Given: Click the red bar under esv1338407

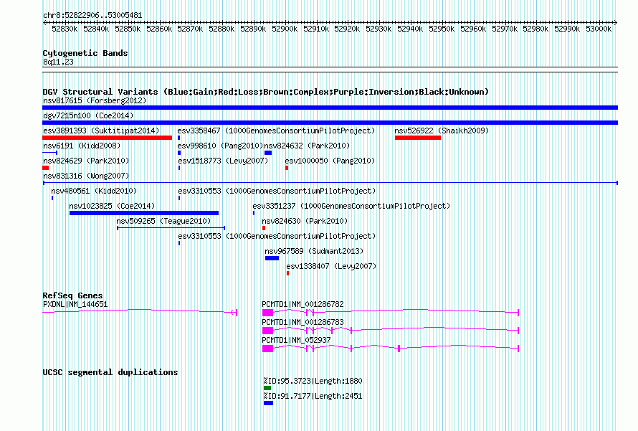Looking at the screenshot, I should pyautogui.click(x=287, y=273).
